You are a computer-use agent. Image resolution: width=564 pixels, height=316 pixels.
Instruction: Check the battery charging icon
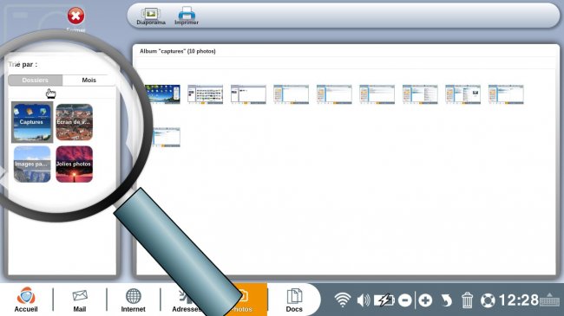coord(384,300)
